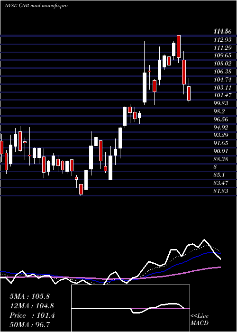Click the 108.02 price axis label

223,64
